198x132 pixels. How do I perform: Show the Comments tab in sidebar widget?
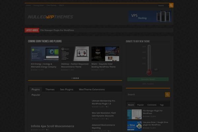click(152, 105)
